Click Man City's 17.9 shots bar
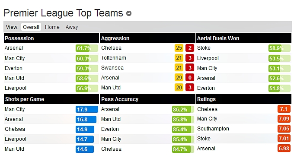 click(x=87, y=109)
